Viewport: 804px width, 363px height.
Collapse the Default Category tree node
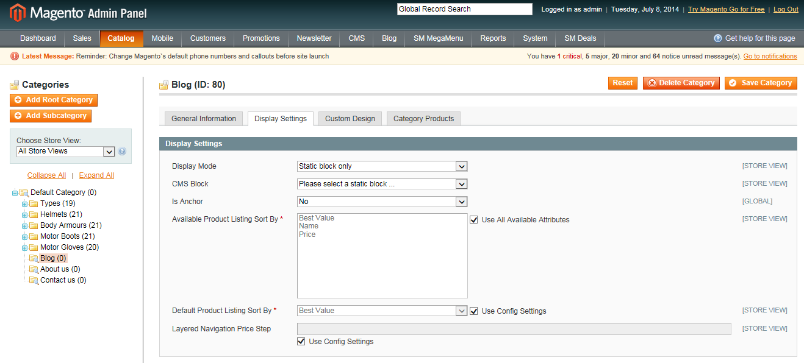pos(15,193)
